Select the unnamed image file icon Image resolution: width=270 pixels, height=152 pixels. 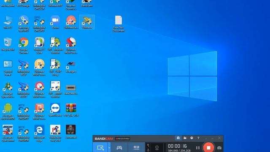point(71,132)
